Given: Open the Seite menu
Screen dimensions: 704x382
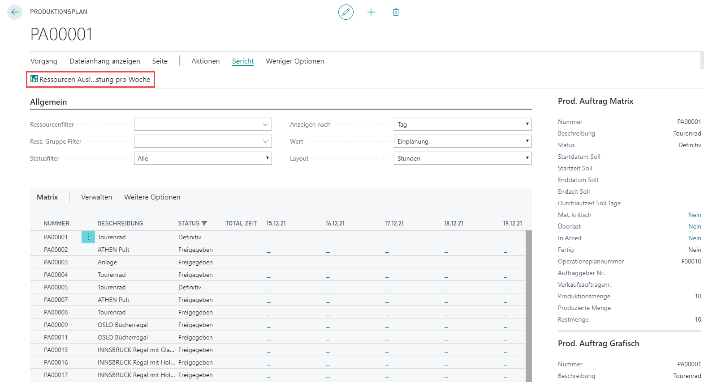Looking at the screenshot, I should 160,61.
